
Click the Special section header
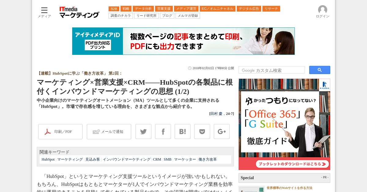click(x=284, y=178)
